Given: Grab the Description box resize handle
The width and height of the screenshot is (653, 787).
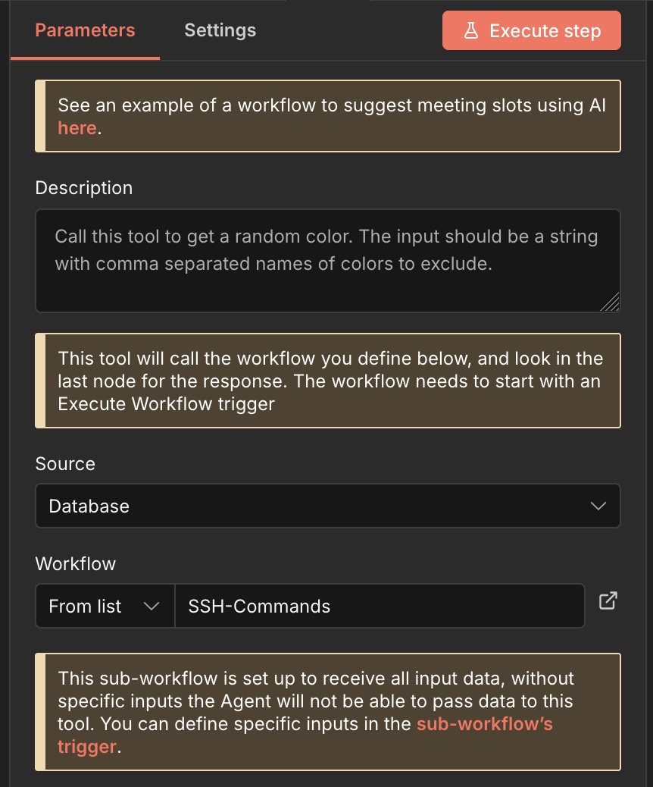Looking at the screenshot, I should tap(611, 303).
